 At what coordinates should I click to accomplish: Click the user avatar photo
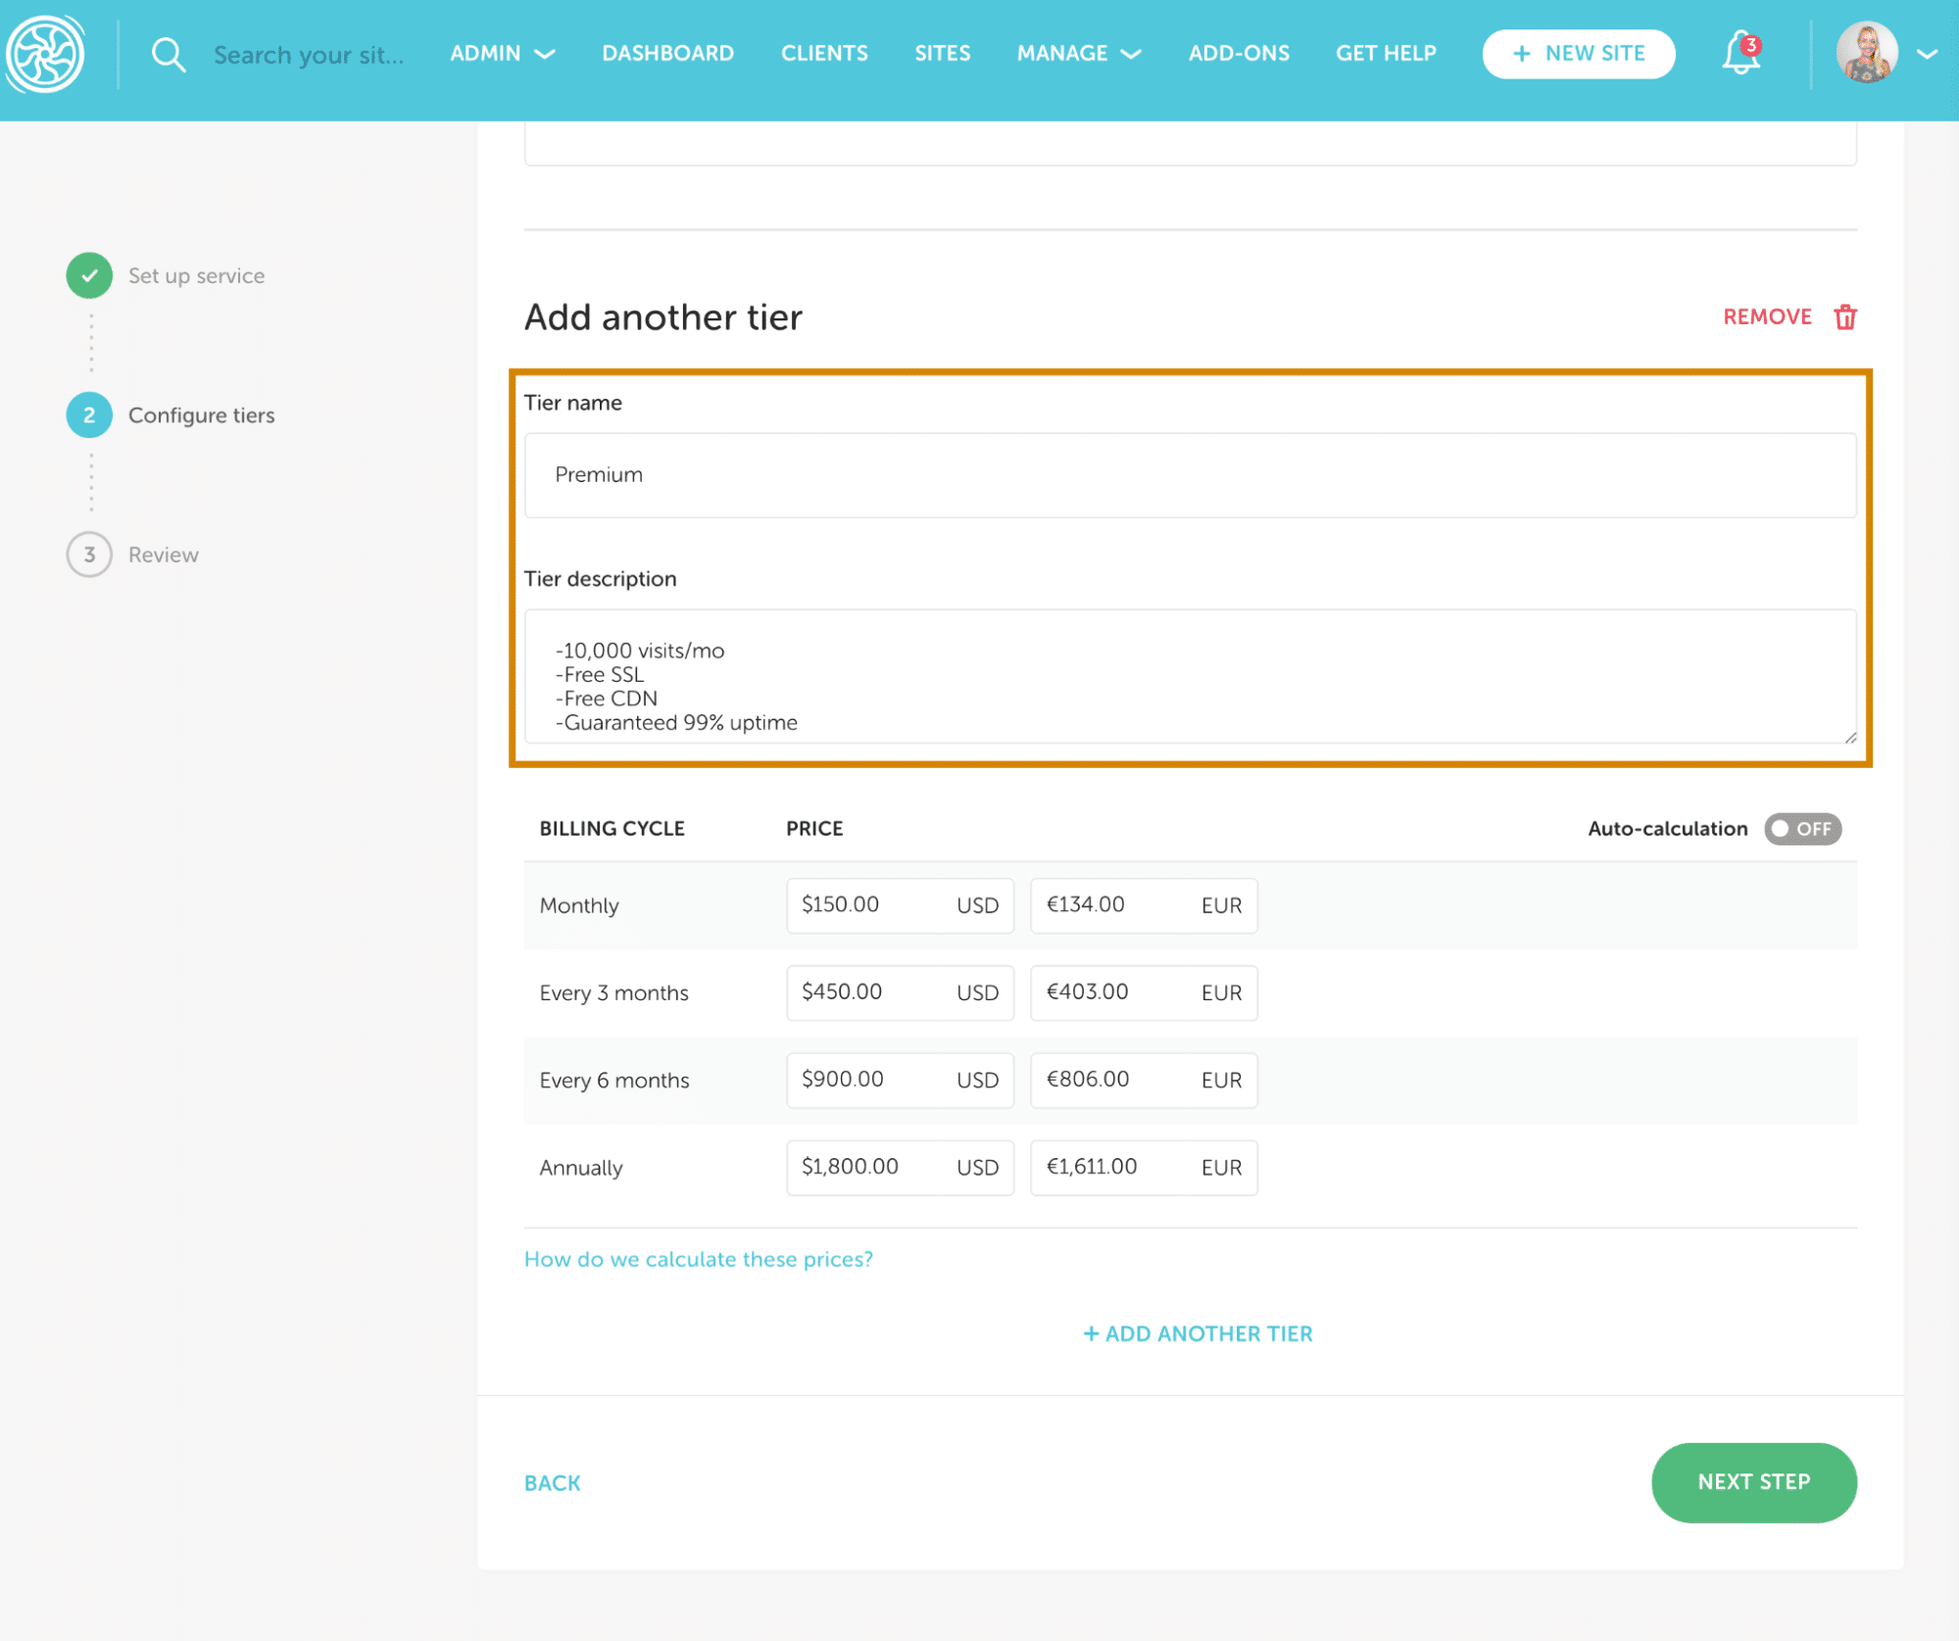point(1865,54)
